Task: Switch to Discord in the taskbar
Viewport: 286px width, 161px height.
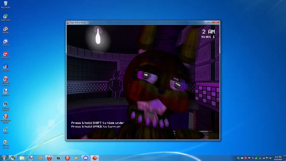Action: click(85, 158)
